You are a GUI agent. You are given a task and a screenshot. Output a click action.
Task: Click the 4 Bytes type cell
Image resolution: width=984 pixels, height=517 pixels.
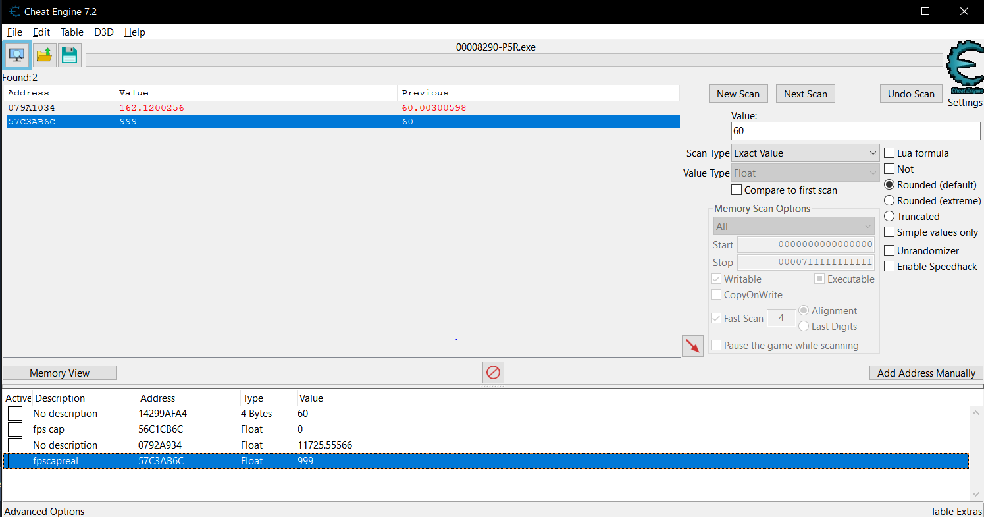[x=256, y=414]
